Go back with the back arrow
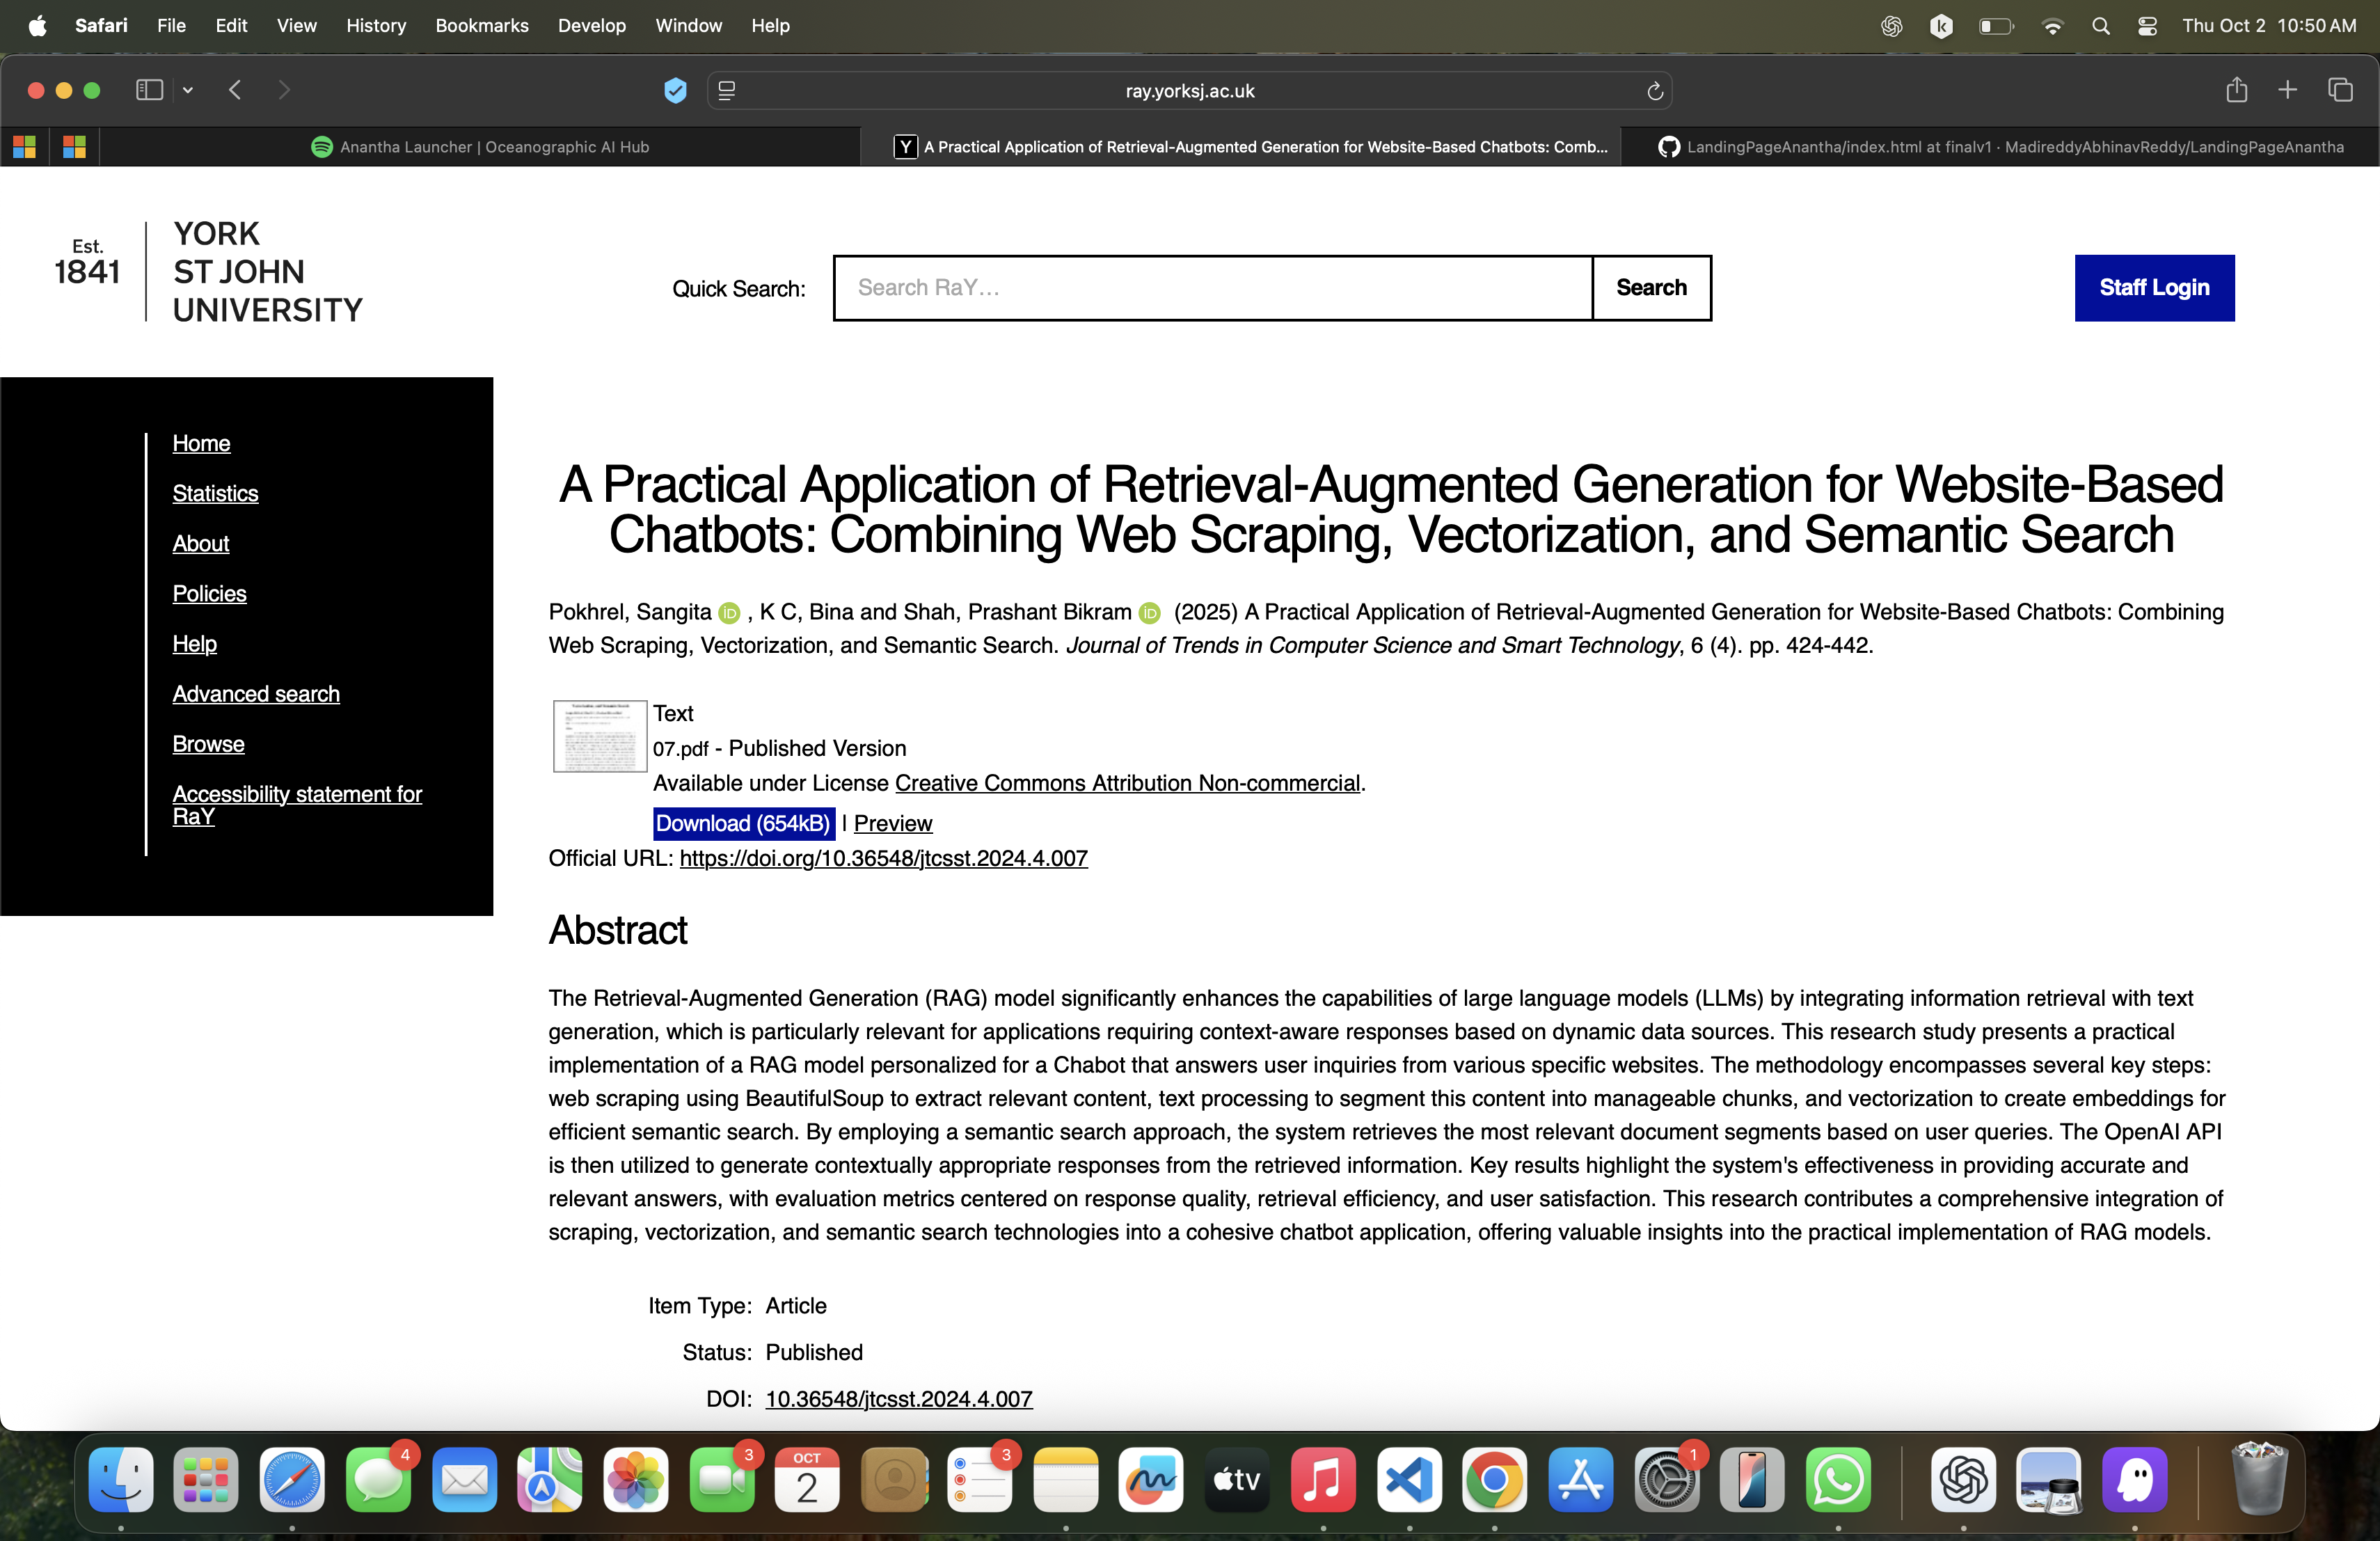 pyautogui.click(x=235, y=90)
